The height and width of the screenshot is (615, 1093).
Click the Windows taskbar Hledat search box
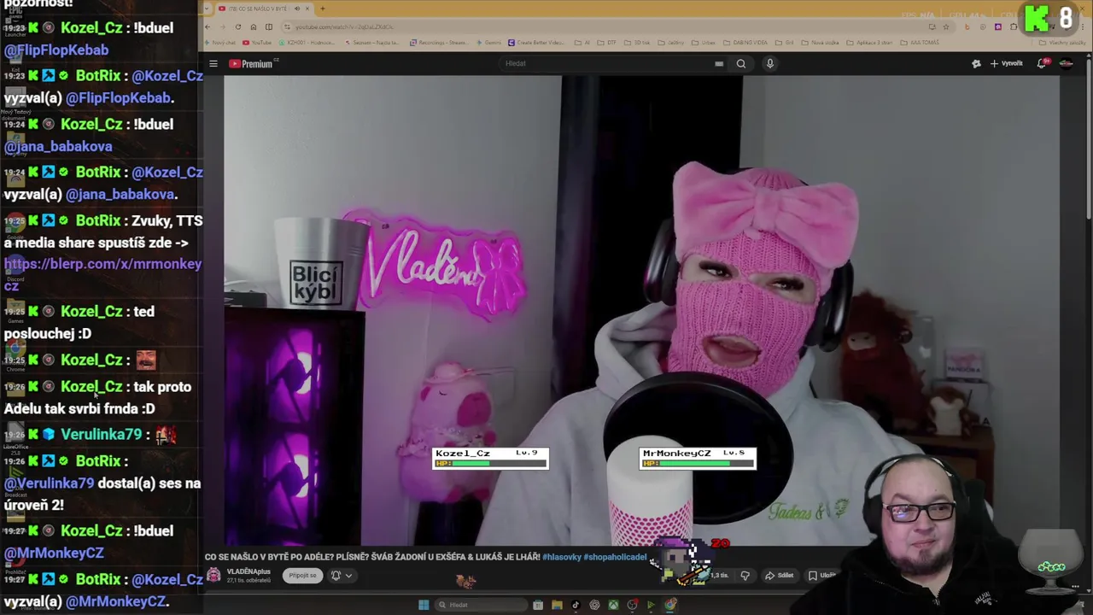481,605
